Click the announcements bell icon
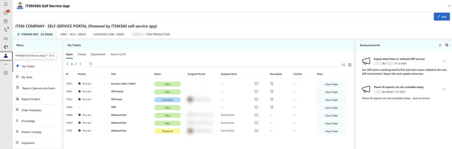Image resolution: width=452 pixels, height=149 pixels. [440, 45]
